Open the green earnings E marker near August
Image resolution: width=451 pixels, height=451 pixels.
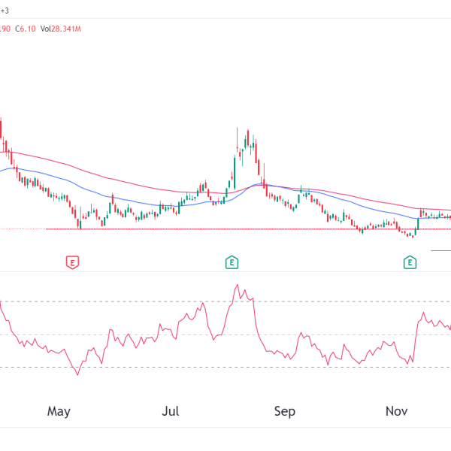[x=232, y=262]
